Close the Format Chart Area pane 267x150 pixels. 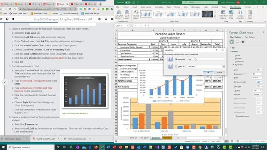(x=264, y=32)
